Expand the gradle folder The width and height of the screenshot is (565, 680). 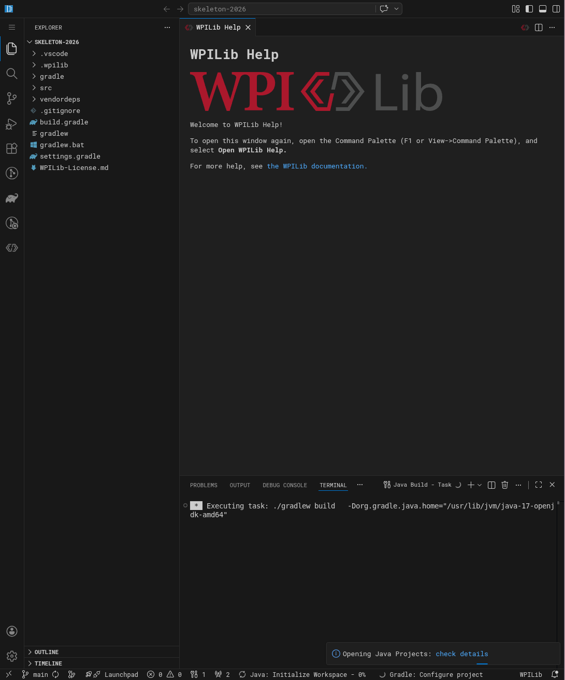coord(102,76)
